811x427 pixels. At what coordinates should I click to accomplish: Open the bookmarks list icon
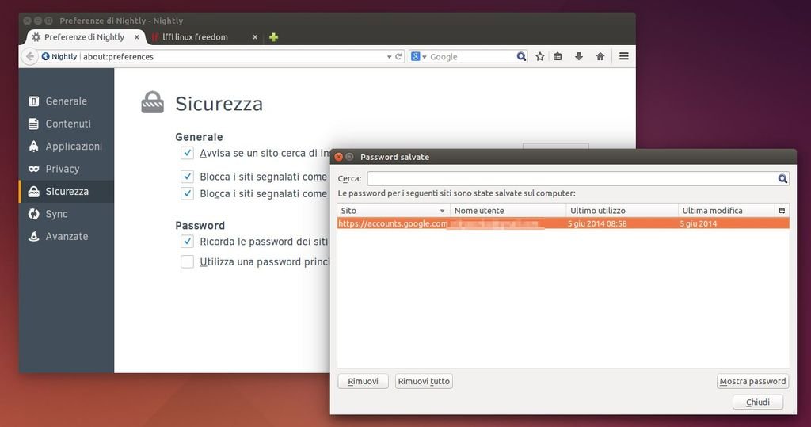coord(558,56)
